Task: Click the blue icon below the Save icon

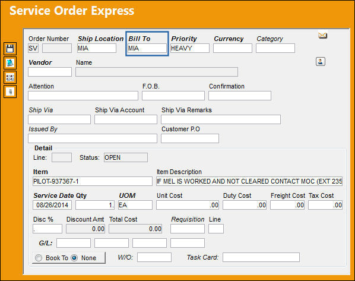Action: tap(10, 63)
